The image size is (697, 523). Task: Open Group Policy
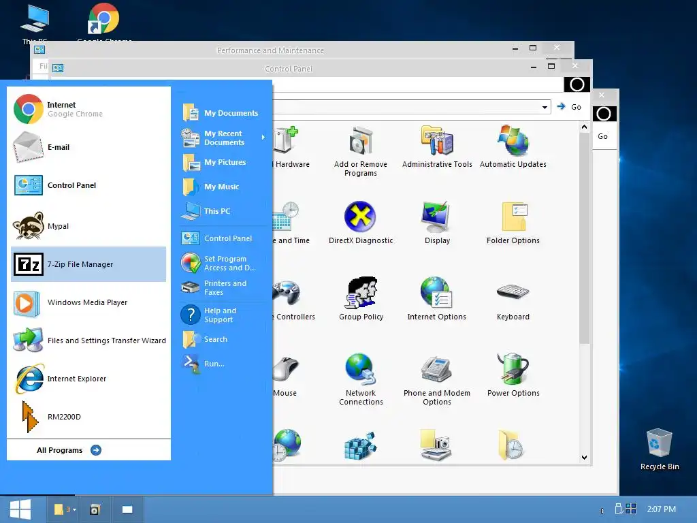tap(361, 299)
